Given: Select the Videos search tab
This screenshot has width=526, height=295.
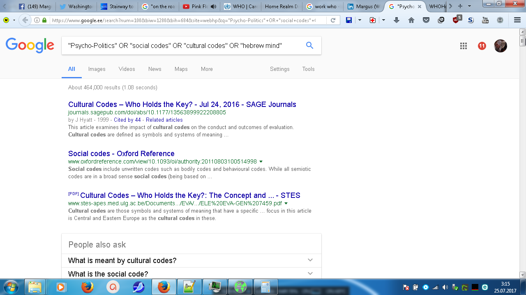Looking at the screenshot, I should 127,69.
